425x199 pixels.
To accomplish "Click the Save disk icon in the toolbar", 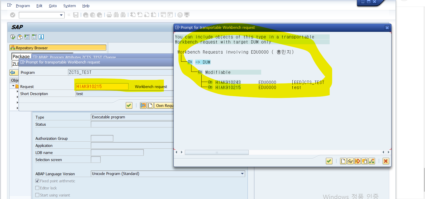I will click(76, 15).
